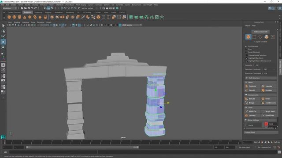Open the viewport Shading menu
The image size is (282, 158).
17,22
